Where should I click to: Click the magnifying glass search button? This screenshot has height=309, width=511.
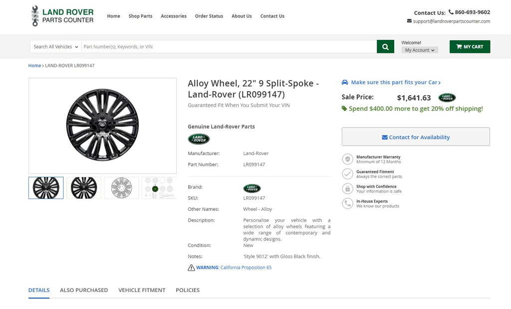pyautogui.click(x=386, y=46)
